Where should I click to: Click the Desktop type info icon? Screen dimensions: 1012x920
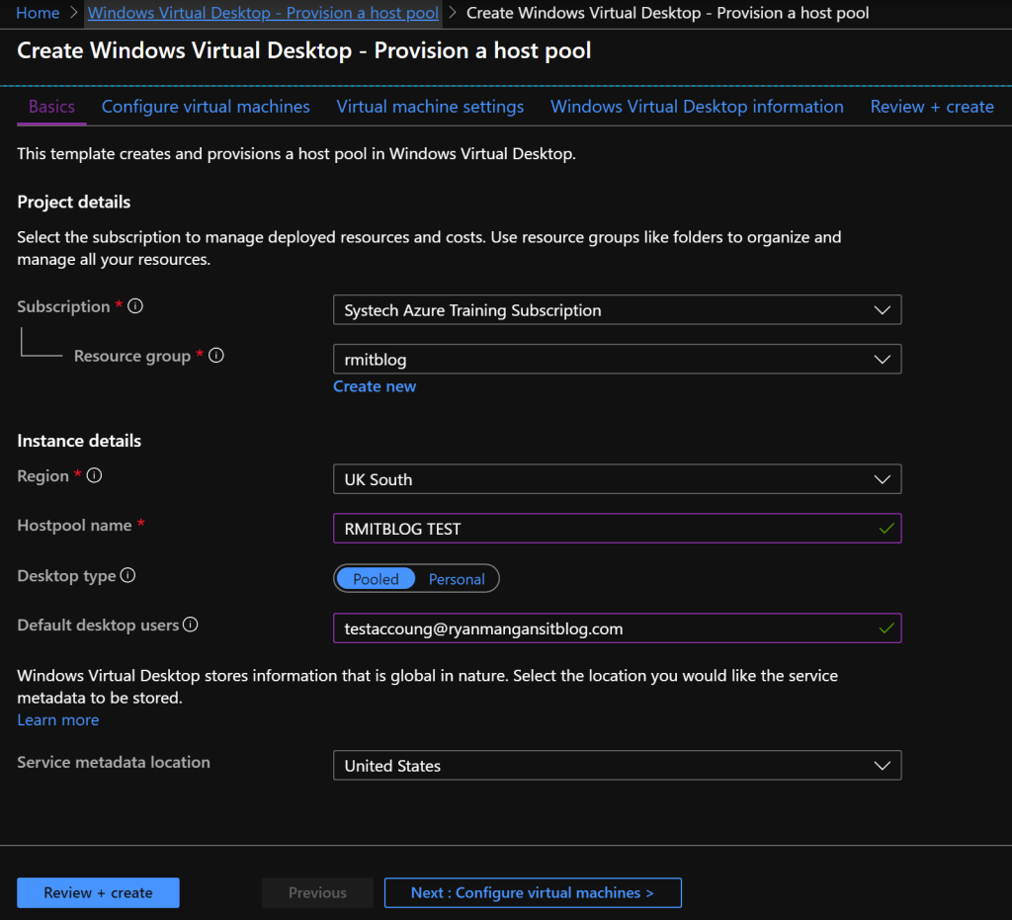[127, 575]
